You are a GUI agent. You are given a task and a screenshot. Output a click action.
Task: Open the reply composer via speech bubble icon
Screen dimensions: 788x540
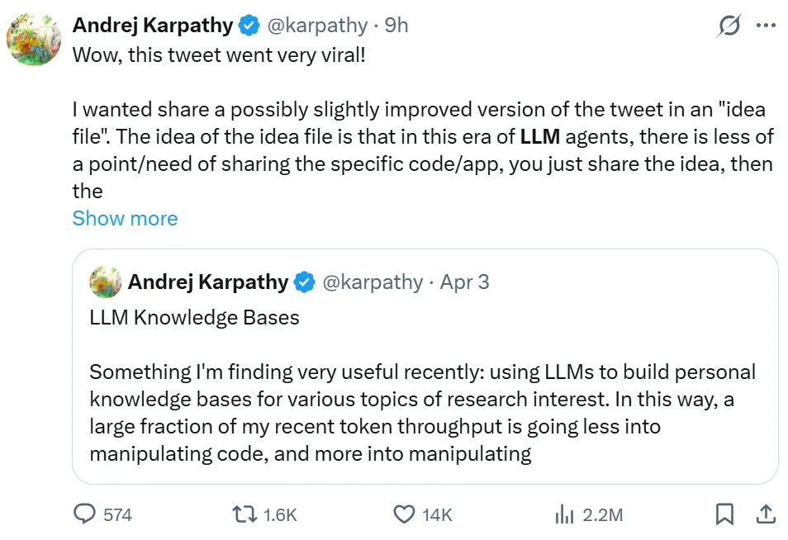(85, 514)
